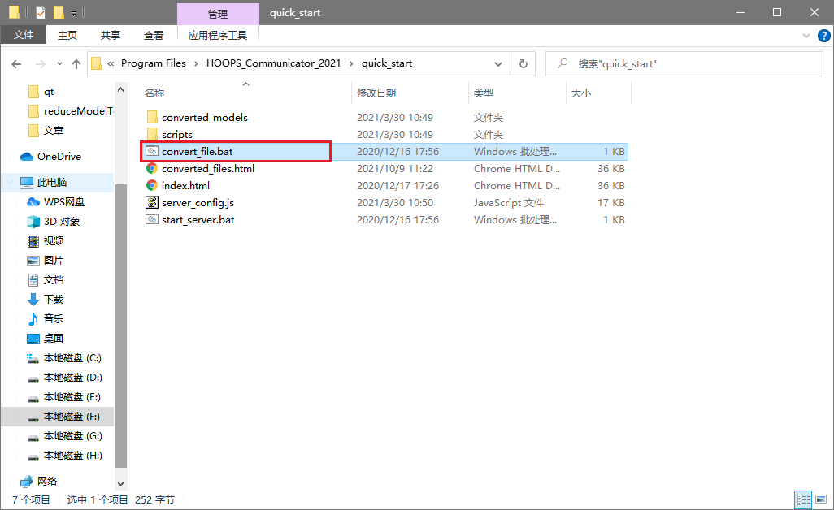The width and height of the screenshot is (834, 510).
Task: Open 本地磁盘 (C:) drive
Action: (72, 358)
